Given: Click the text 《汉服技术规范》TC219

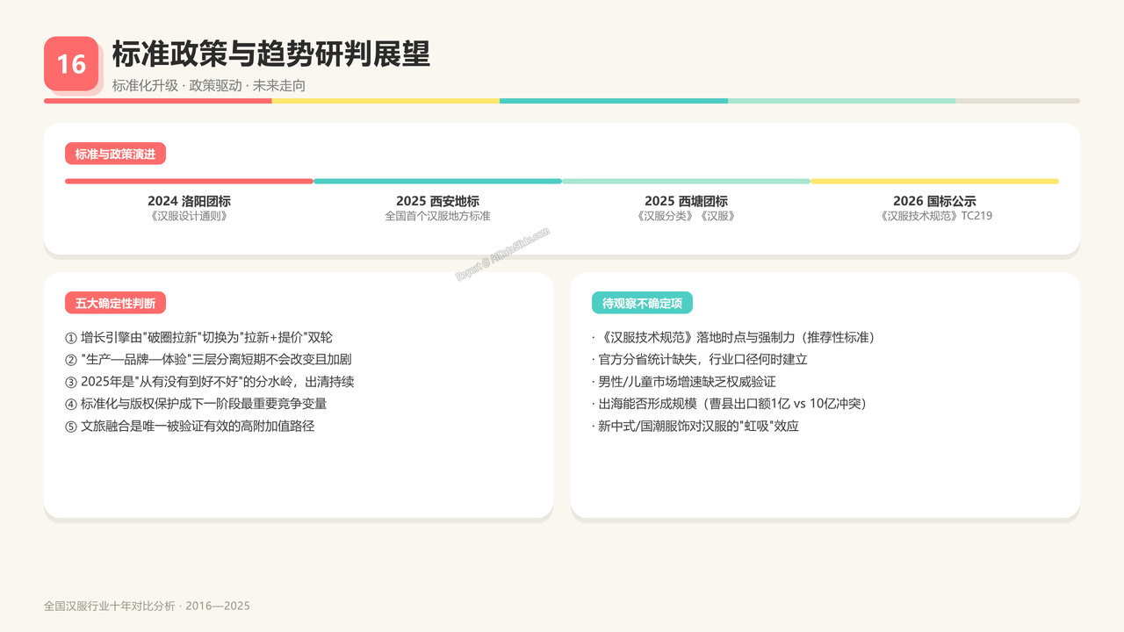Looking at the screenshot, I should (934, 216).
